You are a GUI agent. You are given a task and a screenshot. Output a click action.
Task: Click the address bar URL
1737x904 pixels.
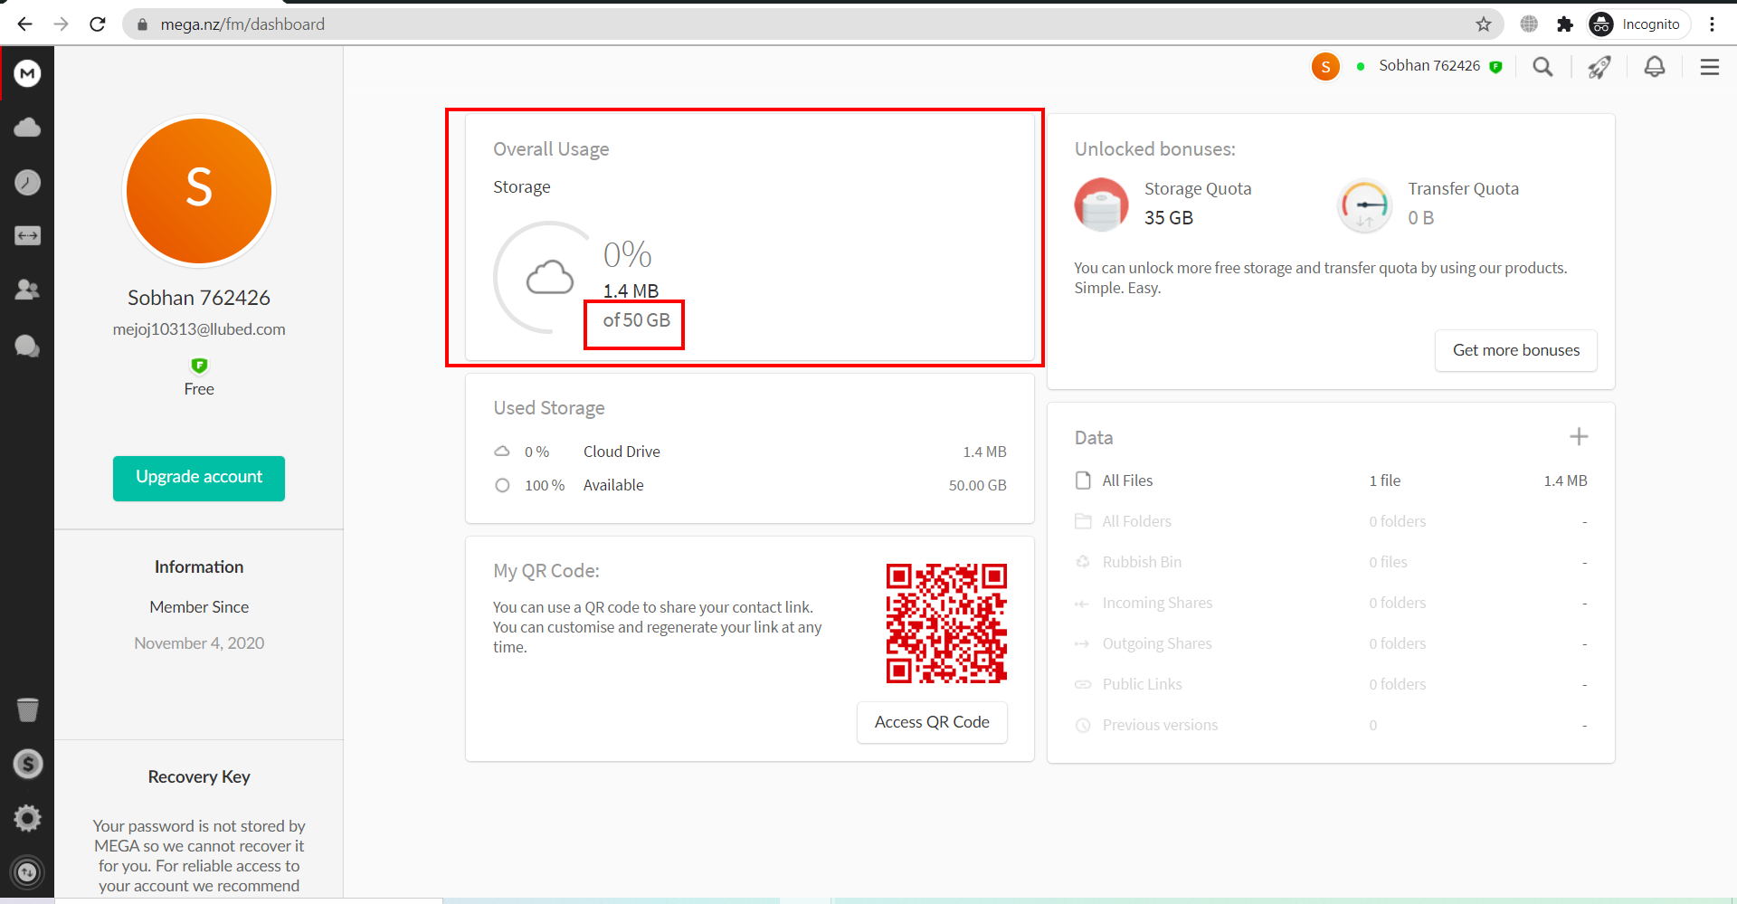pyautogui.click(x=242, y=24)
